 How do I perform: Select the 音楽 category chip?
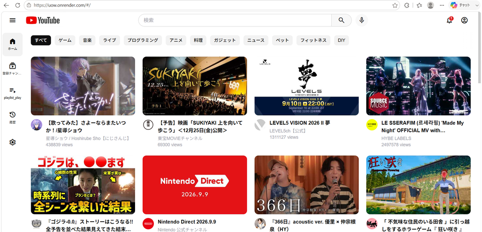click(87, 40)
